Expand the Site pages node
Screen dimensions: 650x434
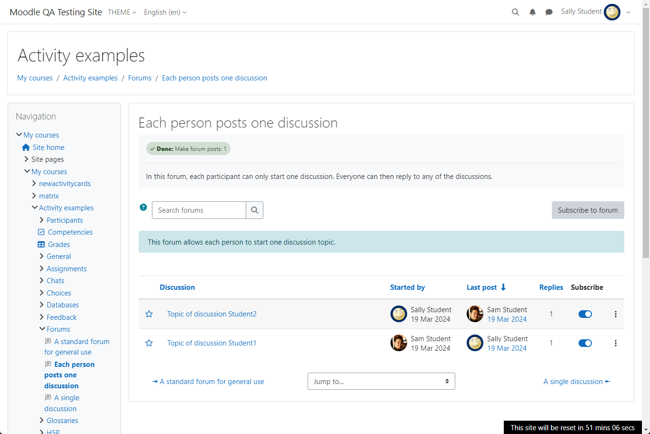point(26,159)
